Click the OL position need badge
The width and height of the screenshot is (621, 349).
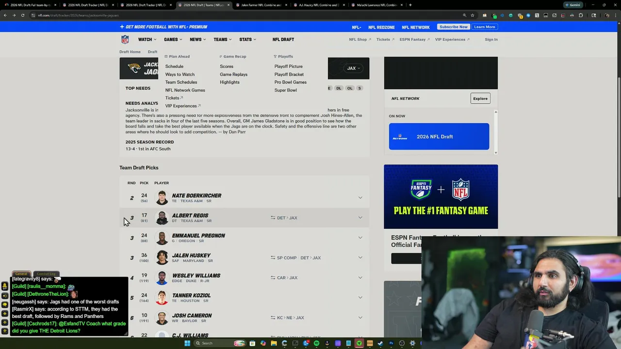[349, 88]
